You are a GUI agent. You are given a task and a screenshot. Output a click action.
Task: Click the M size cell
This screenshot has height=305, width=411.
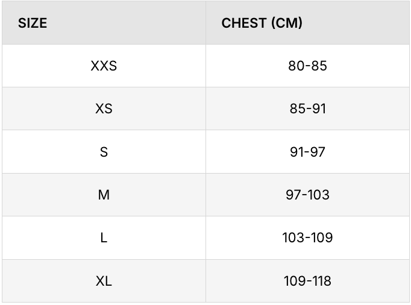[x=104, y=195]
